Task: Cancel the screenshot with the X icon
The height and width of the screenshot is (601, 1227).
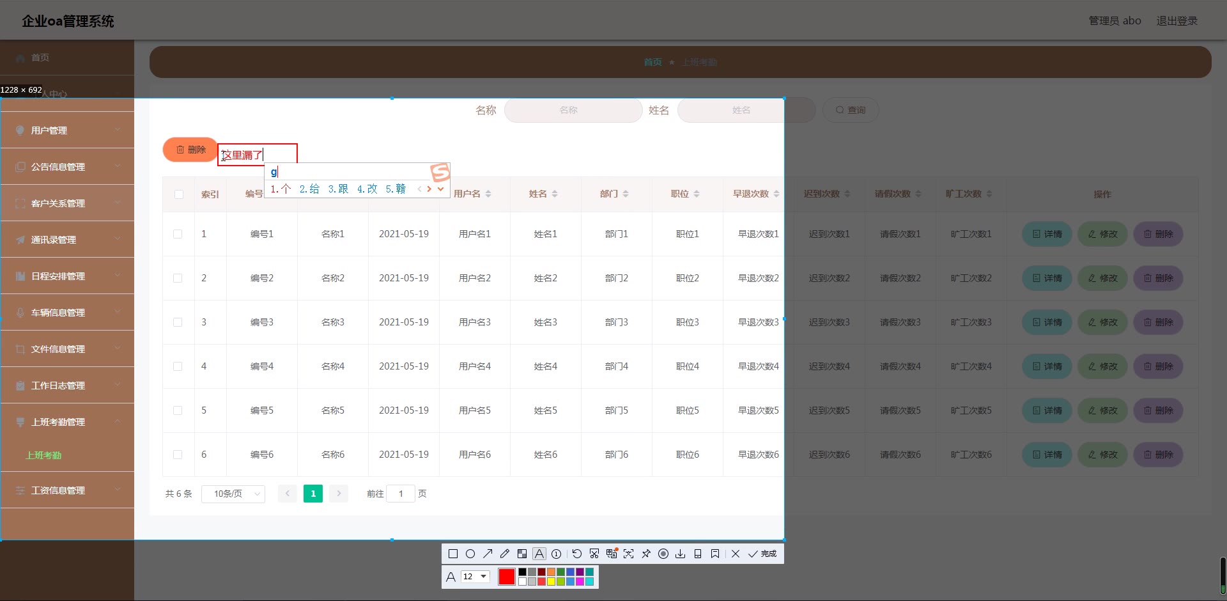Action: point(736,554)
